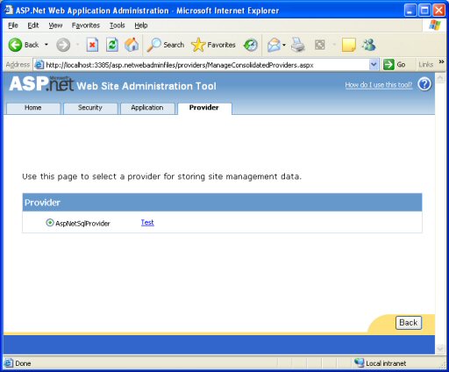
Task: Open the Tools menu
Action: point(118,25)
